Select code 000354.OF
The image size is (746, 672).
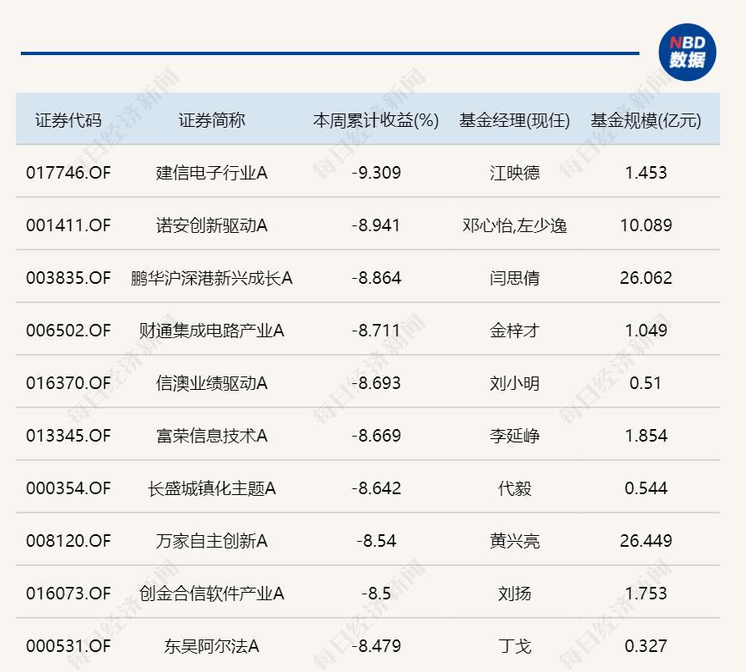click(68, 488)
